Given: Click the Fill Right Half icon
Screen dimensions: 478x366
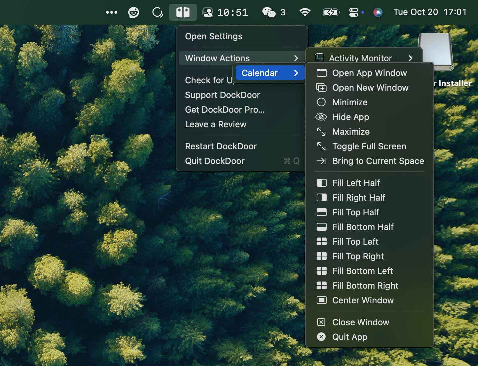Looking at the screenshot, I should (321, 198).
